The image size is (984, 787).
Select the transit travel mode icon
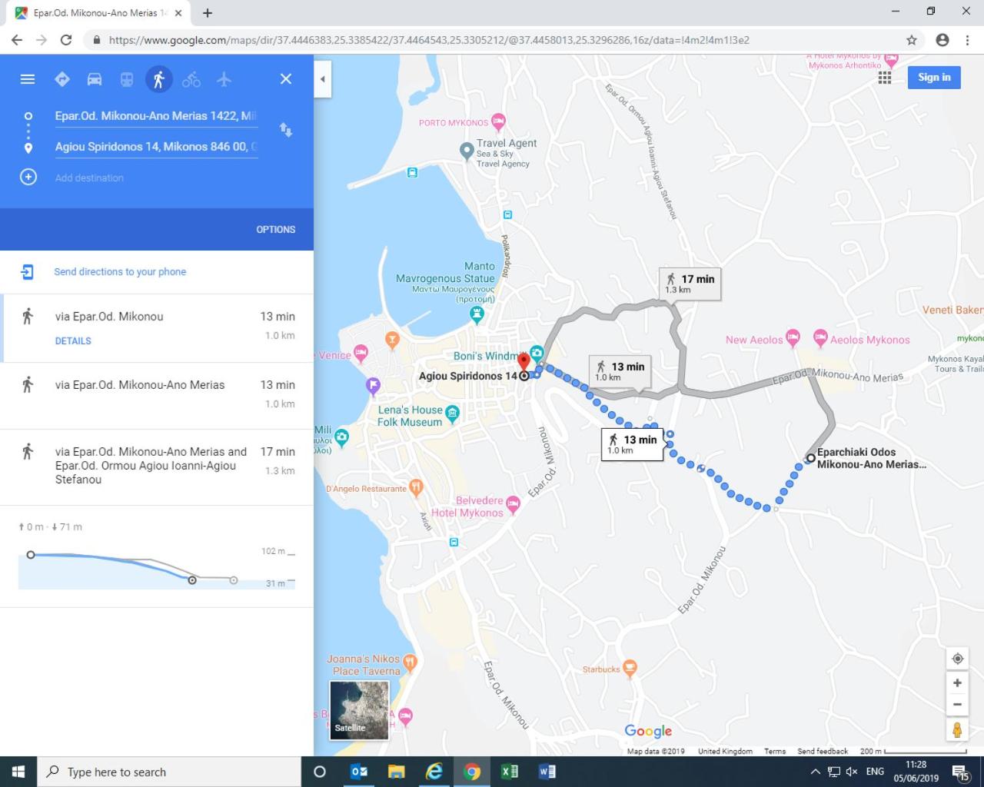click(127, 79)
